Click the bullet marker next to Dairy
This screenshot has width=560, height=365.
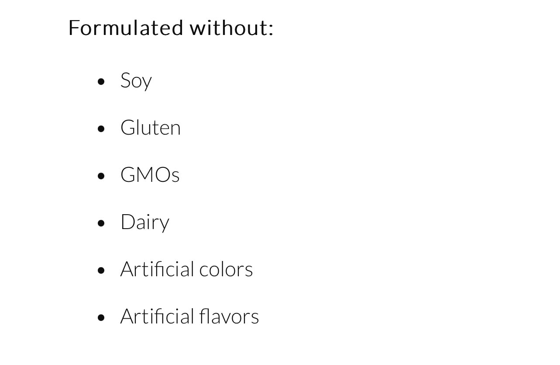click(x=101, y=223)
